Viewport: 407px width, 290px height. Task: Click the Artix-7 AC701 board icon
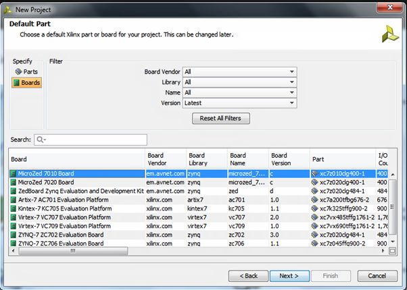(14, 200)
